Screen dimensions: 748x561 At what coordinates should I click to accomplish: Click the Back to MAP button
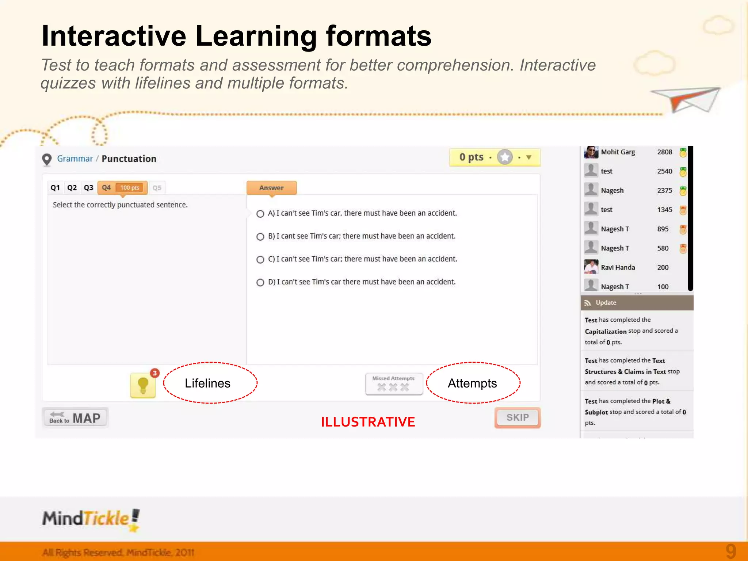(x=75, y=417)
